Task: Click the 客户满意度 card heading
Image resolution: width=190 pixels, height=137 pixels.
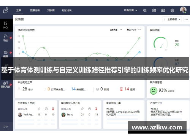Action: click(x=156, y=83)
